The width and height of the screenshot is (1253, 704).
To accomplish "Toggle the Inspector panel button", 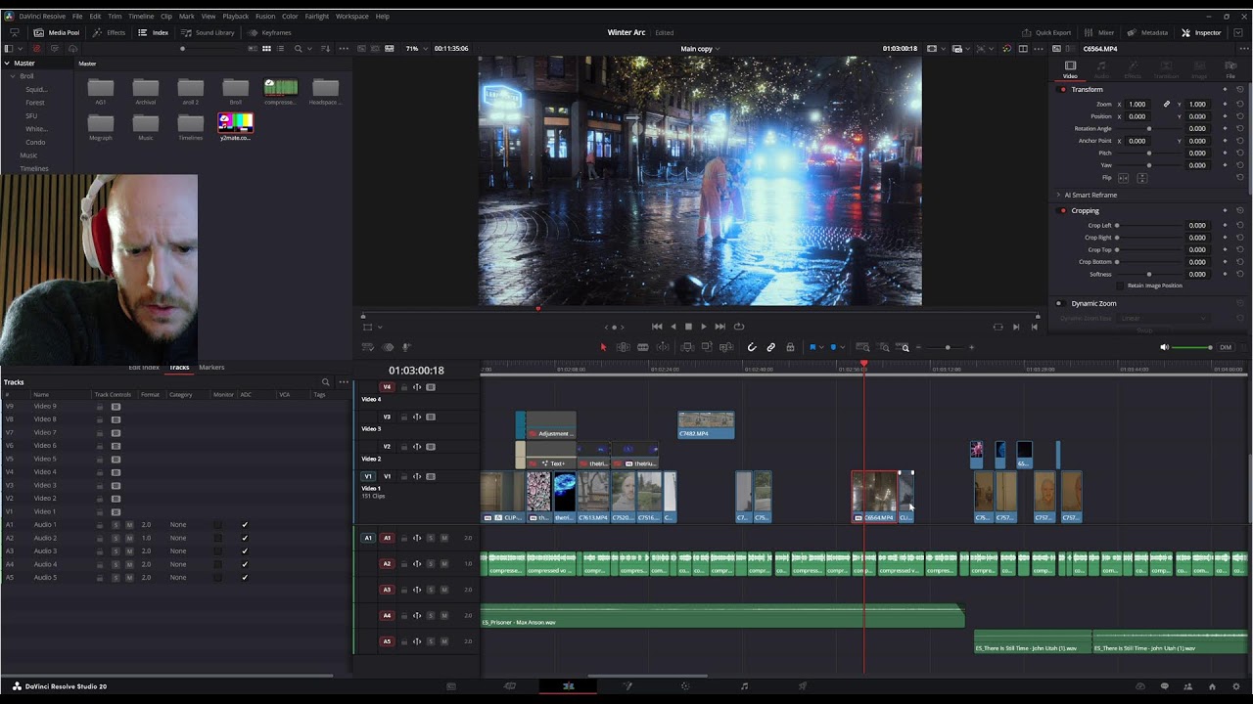I will 1201,32.
